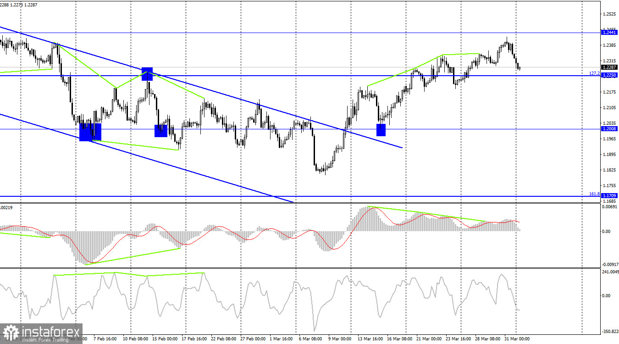
Task: Click the 1.2175 price axis value
Action: pos(609,92)
